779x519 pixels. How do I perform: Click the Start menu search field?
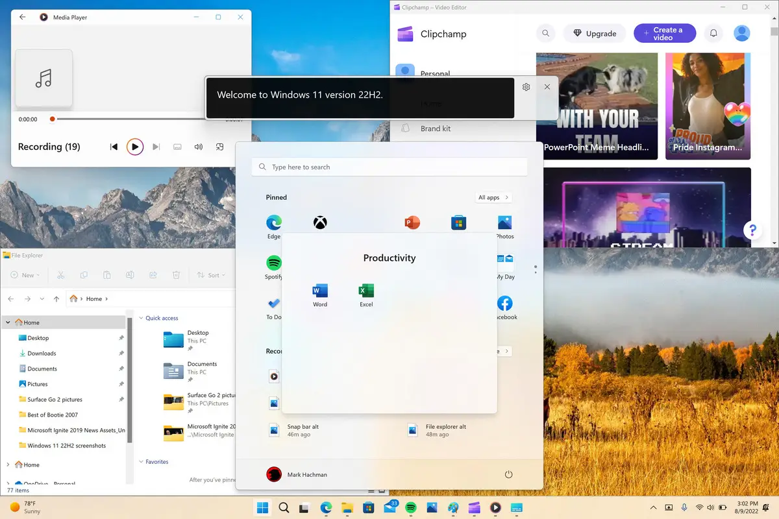[x=389, y=167]
